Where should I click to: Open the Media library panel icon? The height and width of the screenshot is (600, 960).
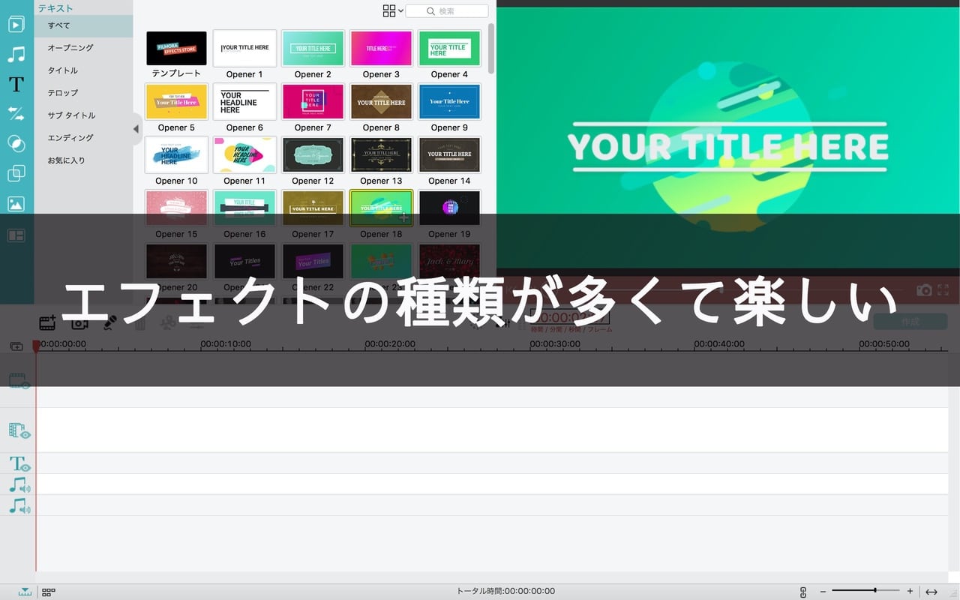(16, 24)
